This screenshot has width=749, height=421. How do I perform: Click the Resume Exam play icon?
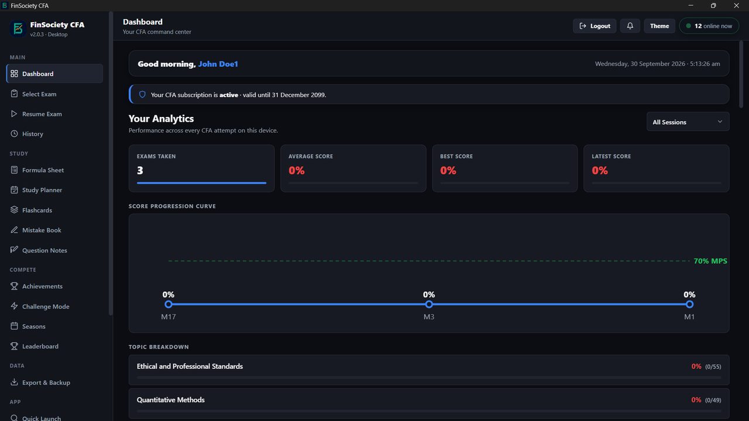pyautogui.click(x=15, y=113)
